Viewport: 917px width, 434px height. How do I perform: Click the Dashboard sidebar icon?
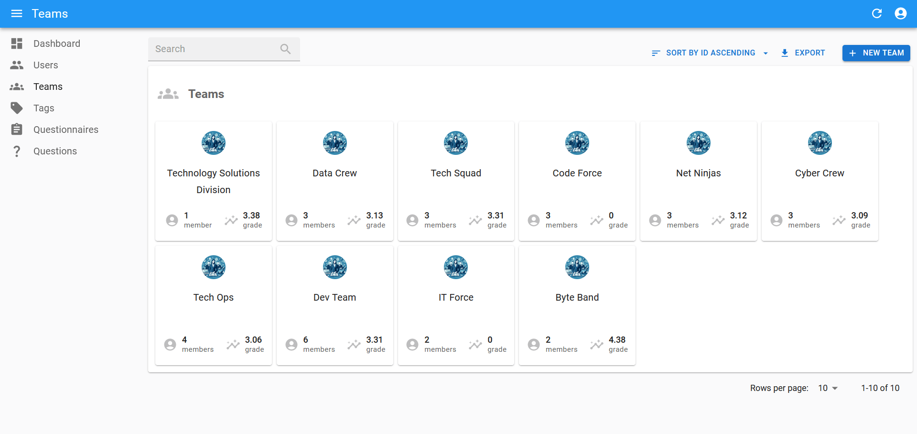pos(17,43)
